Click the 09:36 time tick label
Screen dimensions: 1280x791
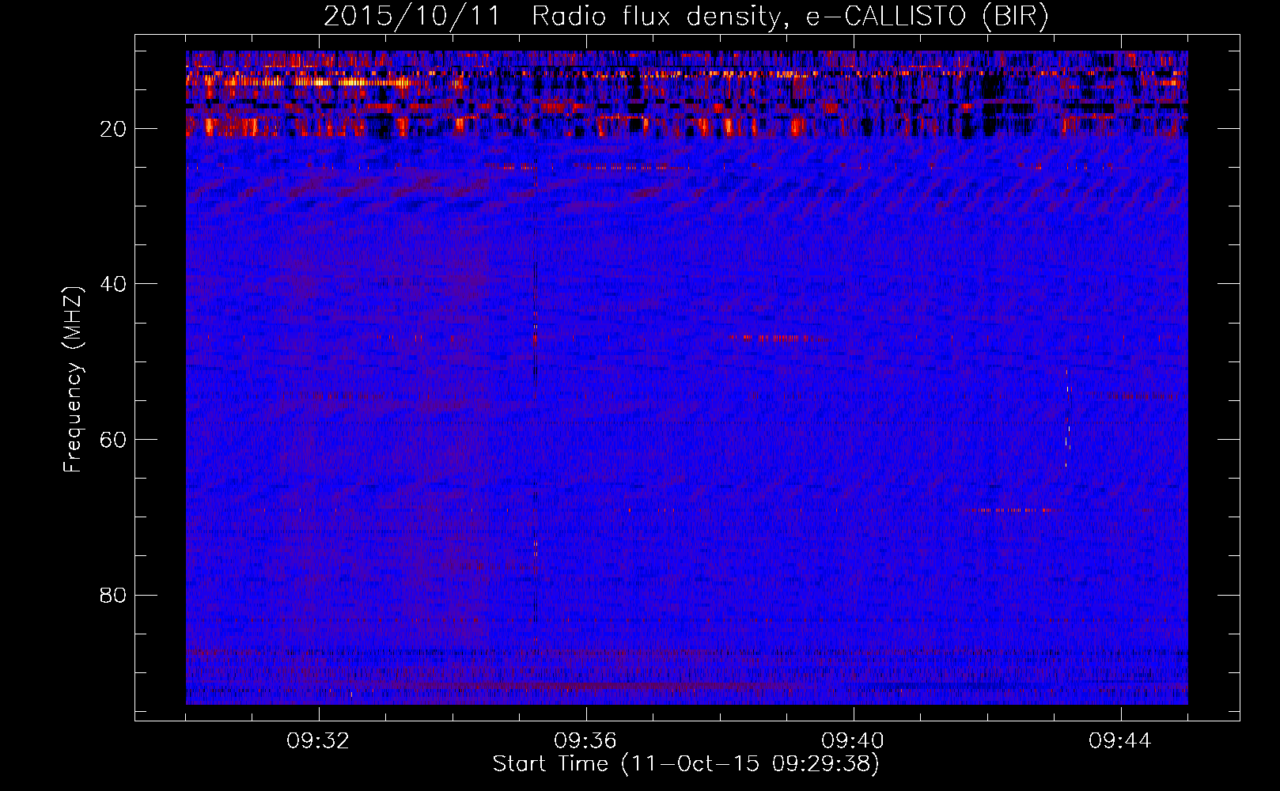(585, 741)
